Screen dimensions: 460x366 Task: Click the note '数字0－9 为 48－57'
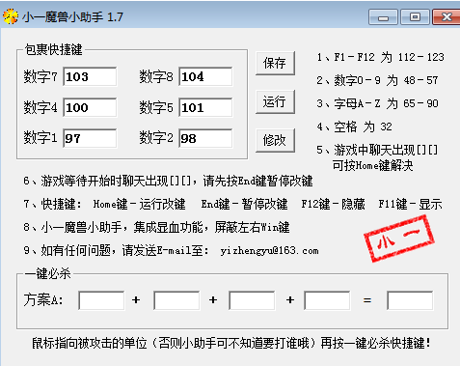(386, 80)
